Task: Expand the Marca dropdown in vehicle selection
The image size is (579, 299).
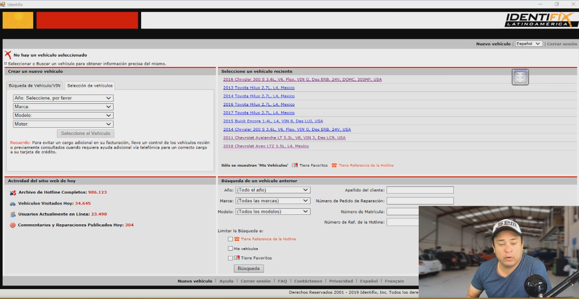Action: (63, 107)
